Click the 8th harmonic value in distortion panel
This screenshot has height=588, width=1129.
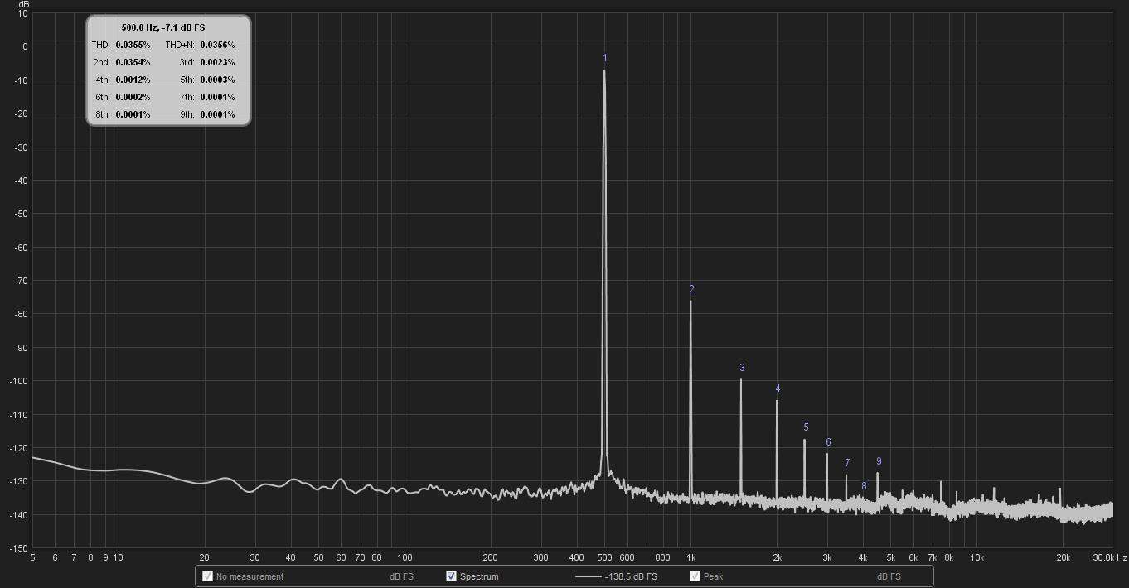[133, 114]
